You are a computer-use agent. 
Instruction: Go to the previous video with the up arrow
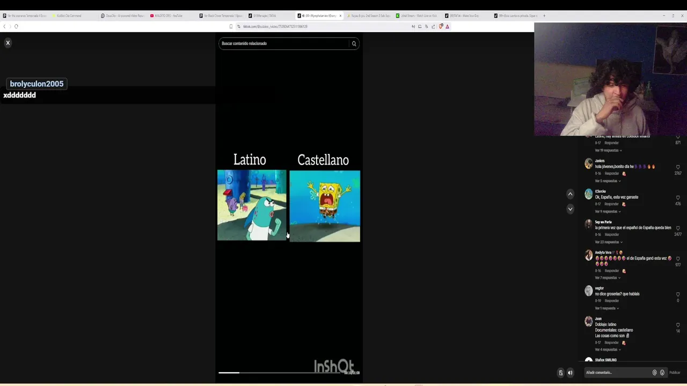(x=570, y=194)
